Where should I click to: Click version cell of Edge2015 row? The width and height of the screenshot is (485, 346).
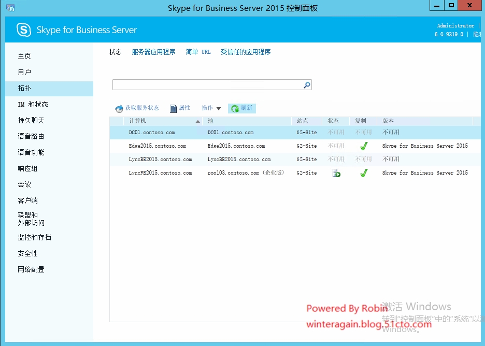pyautogui.click(x=425, y=146)
